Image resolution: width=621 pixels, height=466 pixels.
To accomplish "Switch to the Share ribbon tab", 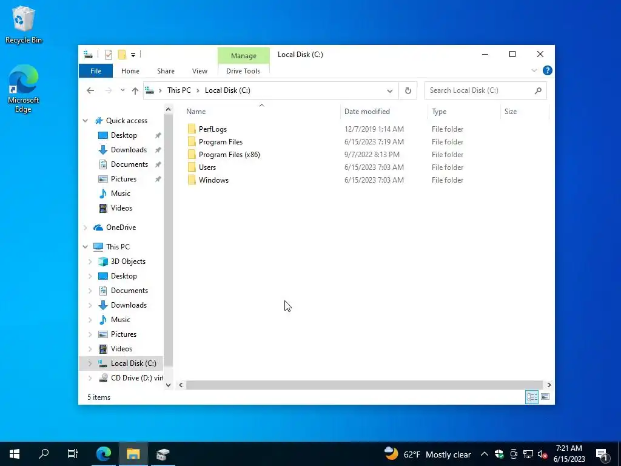I will click(x=166, y=71).
